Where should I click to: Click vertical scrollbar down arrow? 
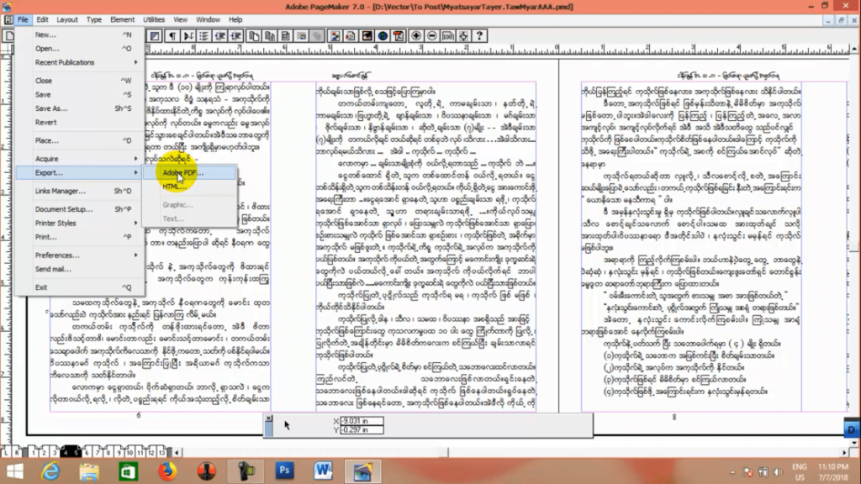click(854, 443)
